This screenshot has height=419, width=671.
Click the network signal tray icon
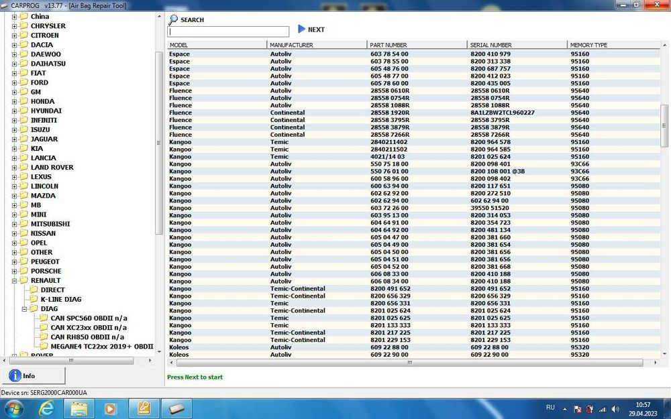point(603,409)
